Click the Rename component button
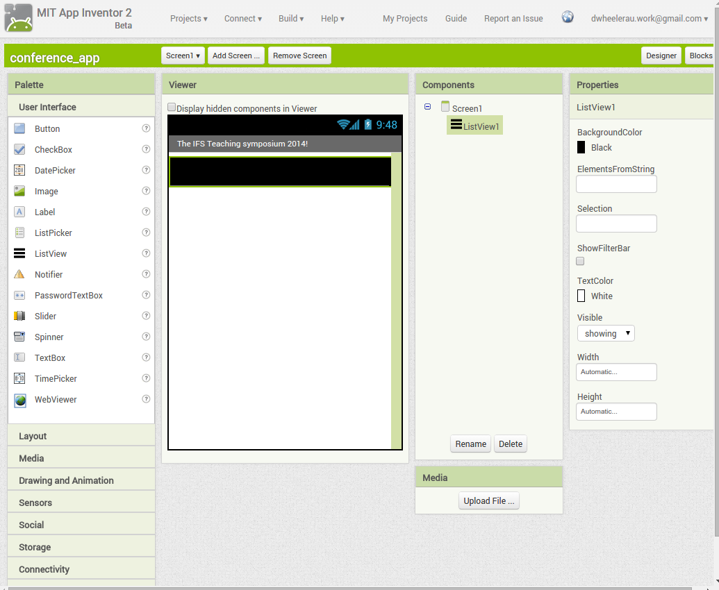719x590 pixels. [470, 444]
